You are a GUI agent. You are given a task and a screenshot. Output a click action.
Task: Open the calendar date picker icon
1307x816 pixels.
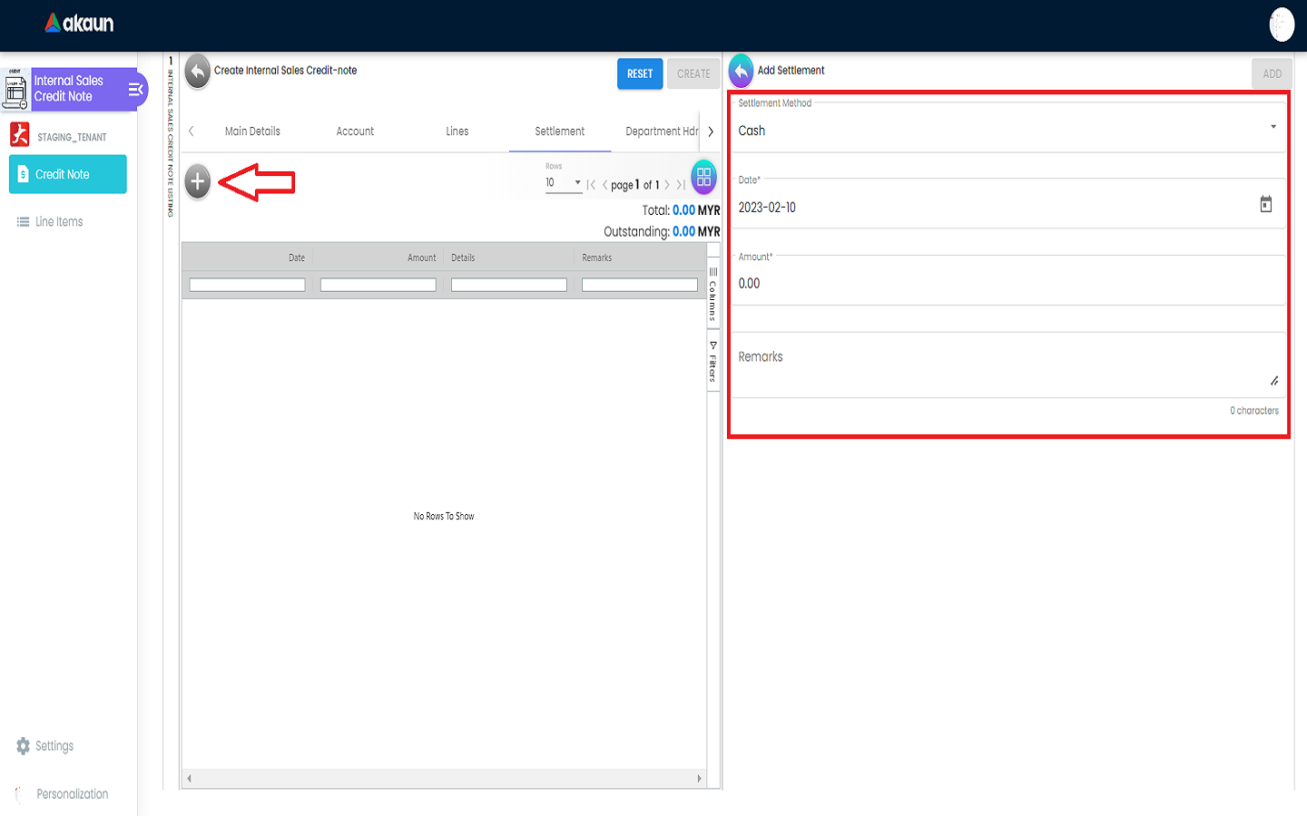[x=1265, y=205]
